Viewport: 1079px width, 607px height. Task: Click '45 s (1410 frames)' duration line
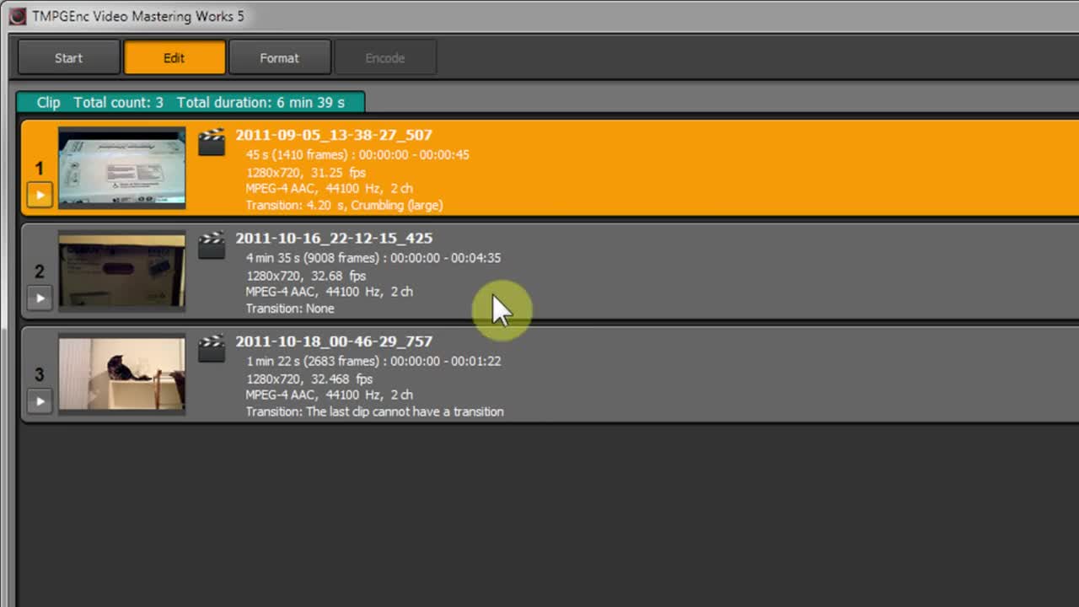(x=357, y=155)
